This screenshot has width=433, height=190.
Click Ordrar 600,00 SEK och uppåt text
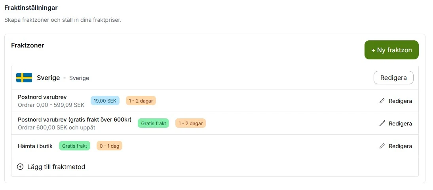coord(57,127)
